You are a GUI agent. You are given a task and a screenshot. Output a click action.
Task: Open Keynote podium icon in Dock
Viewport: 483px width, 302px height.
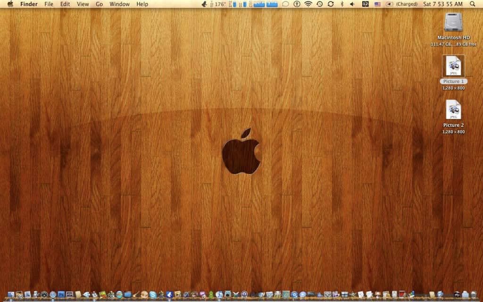click(x=377, y=294)
